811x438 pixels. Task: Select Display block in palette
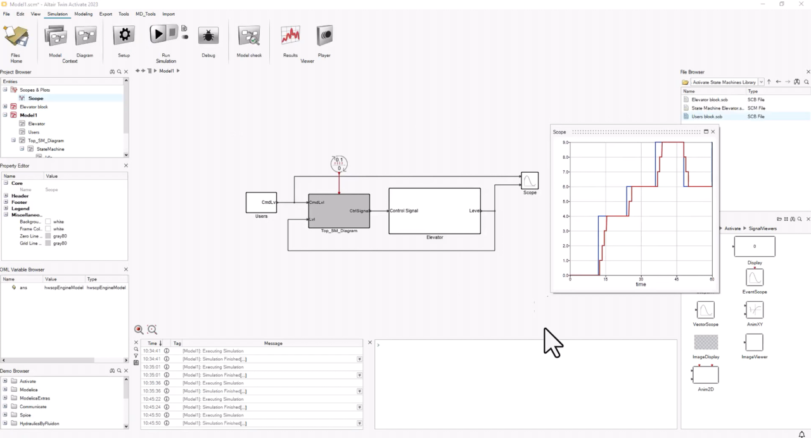point(754,247)
